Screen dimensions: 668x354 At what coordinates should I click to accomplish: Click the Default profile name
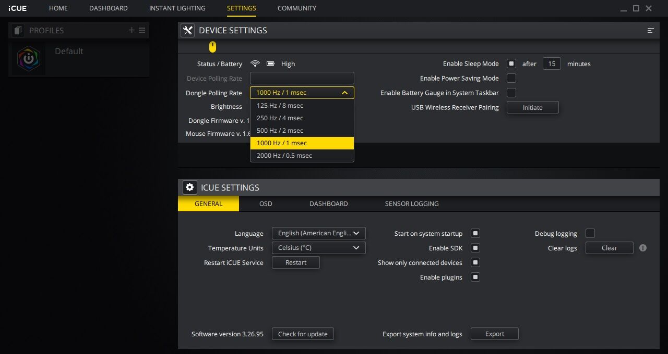pyautogui.click(x=69, y=51)
